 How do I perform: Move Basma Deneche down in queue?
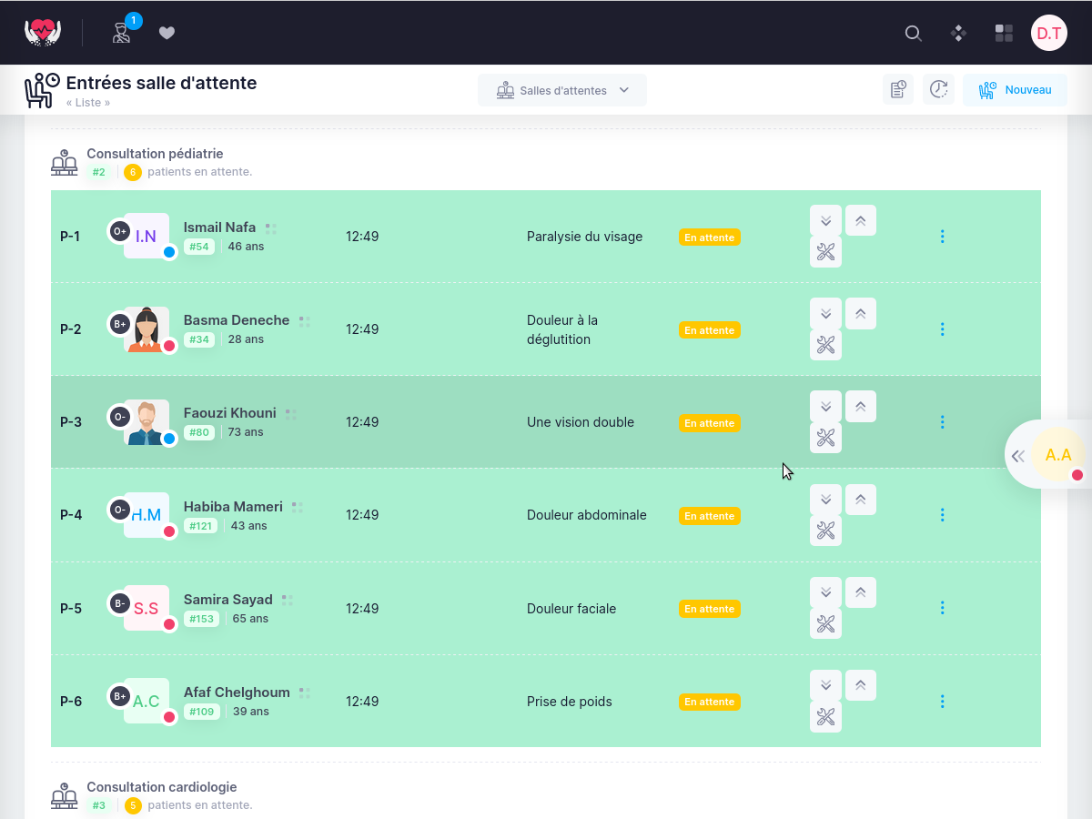tap(825, 314)
